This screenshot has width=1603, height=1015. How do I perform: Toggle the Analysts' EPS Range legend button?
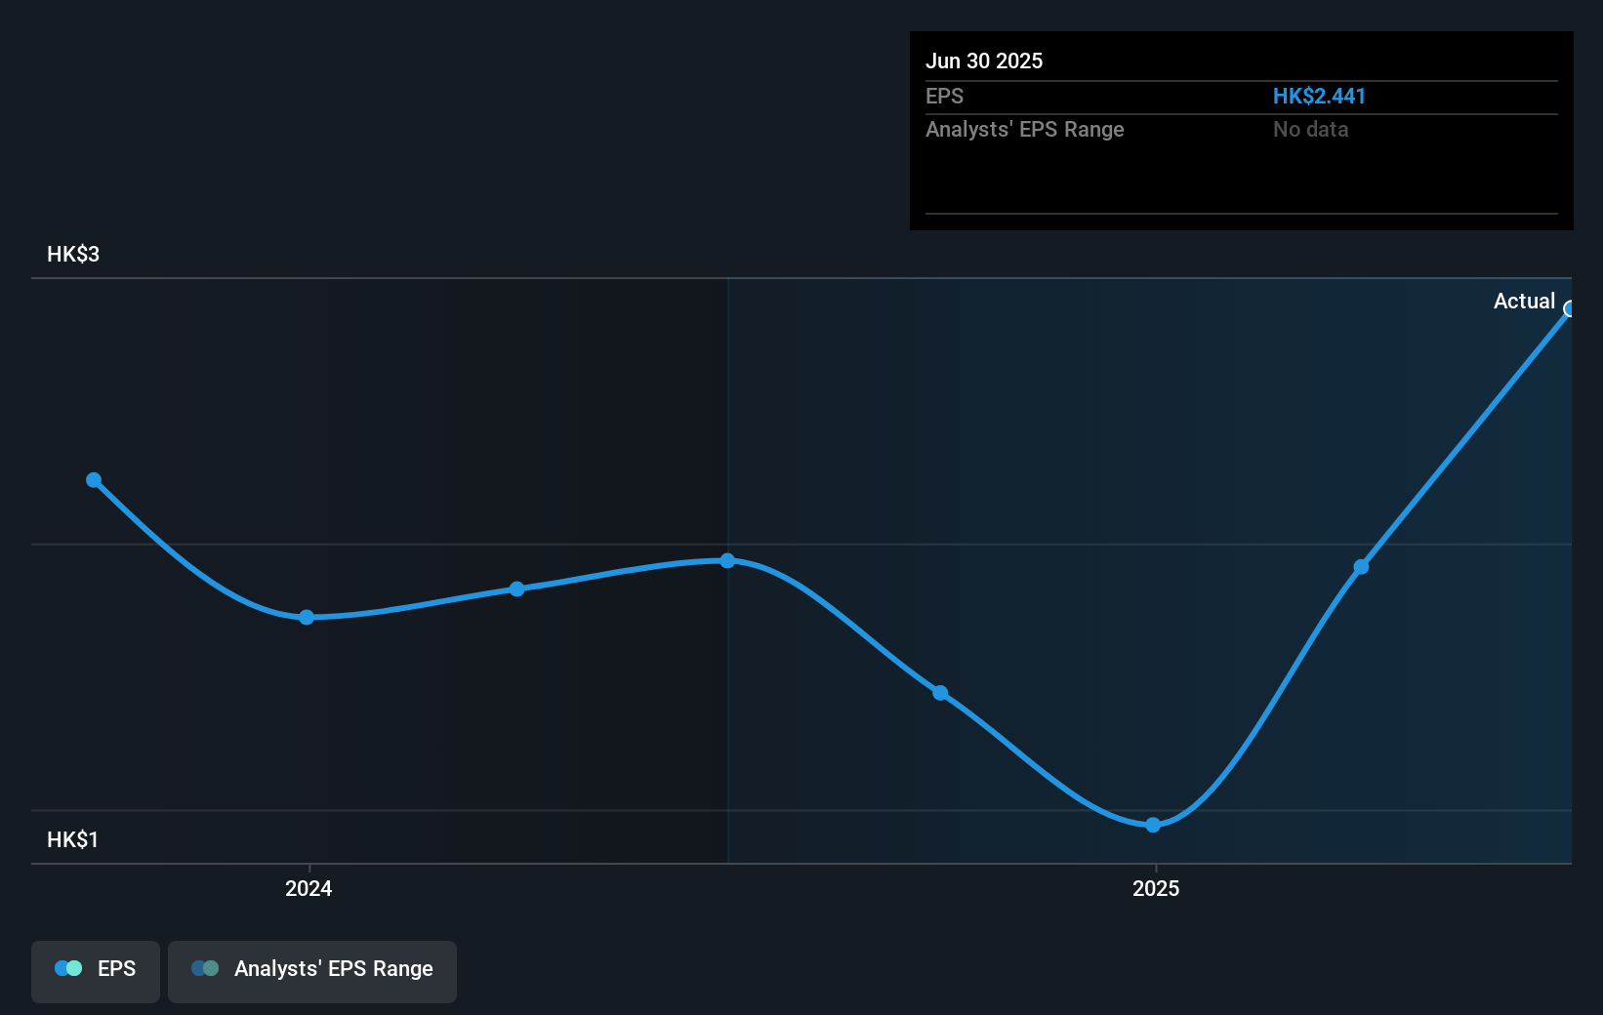pos(312,971)
